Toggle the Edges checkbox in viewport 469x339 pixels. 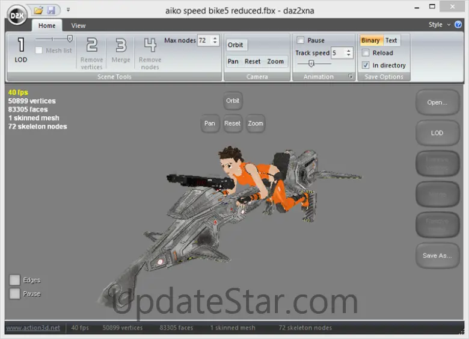coord(14,280)
